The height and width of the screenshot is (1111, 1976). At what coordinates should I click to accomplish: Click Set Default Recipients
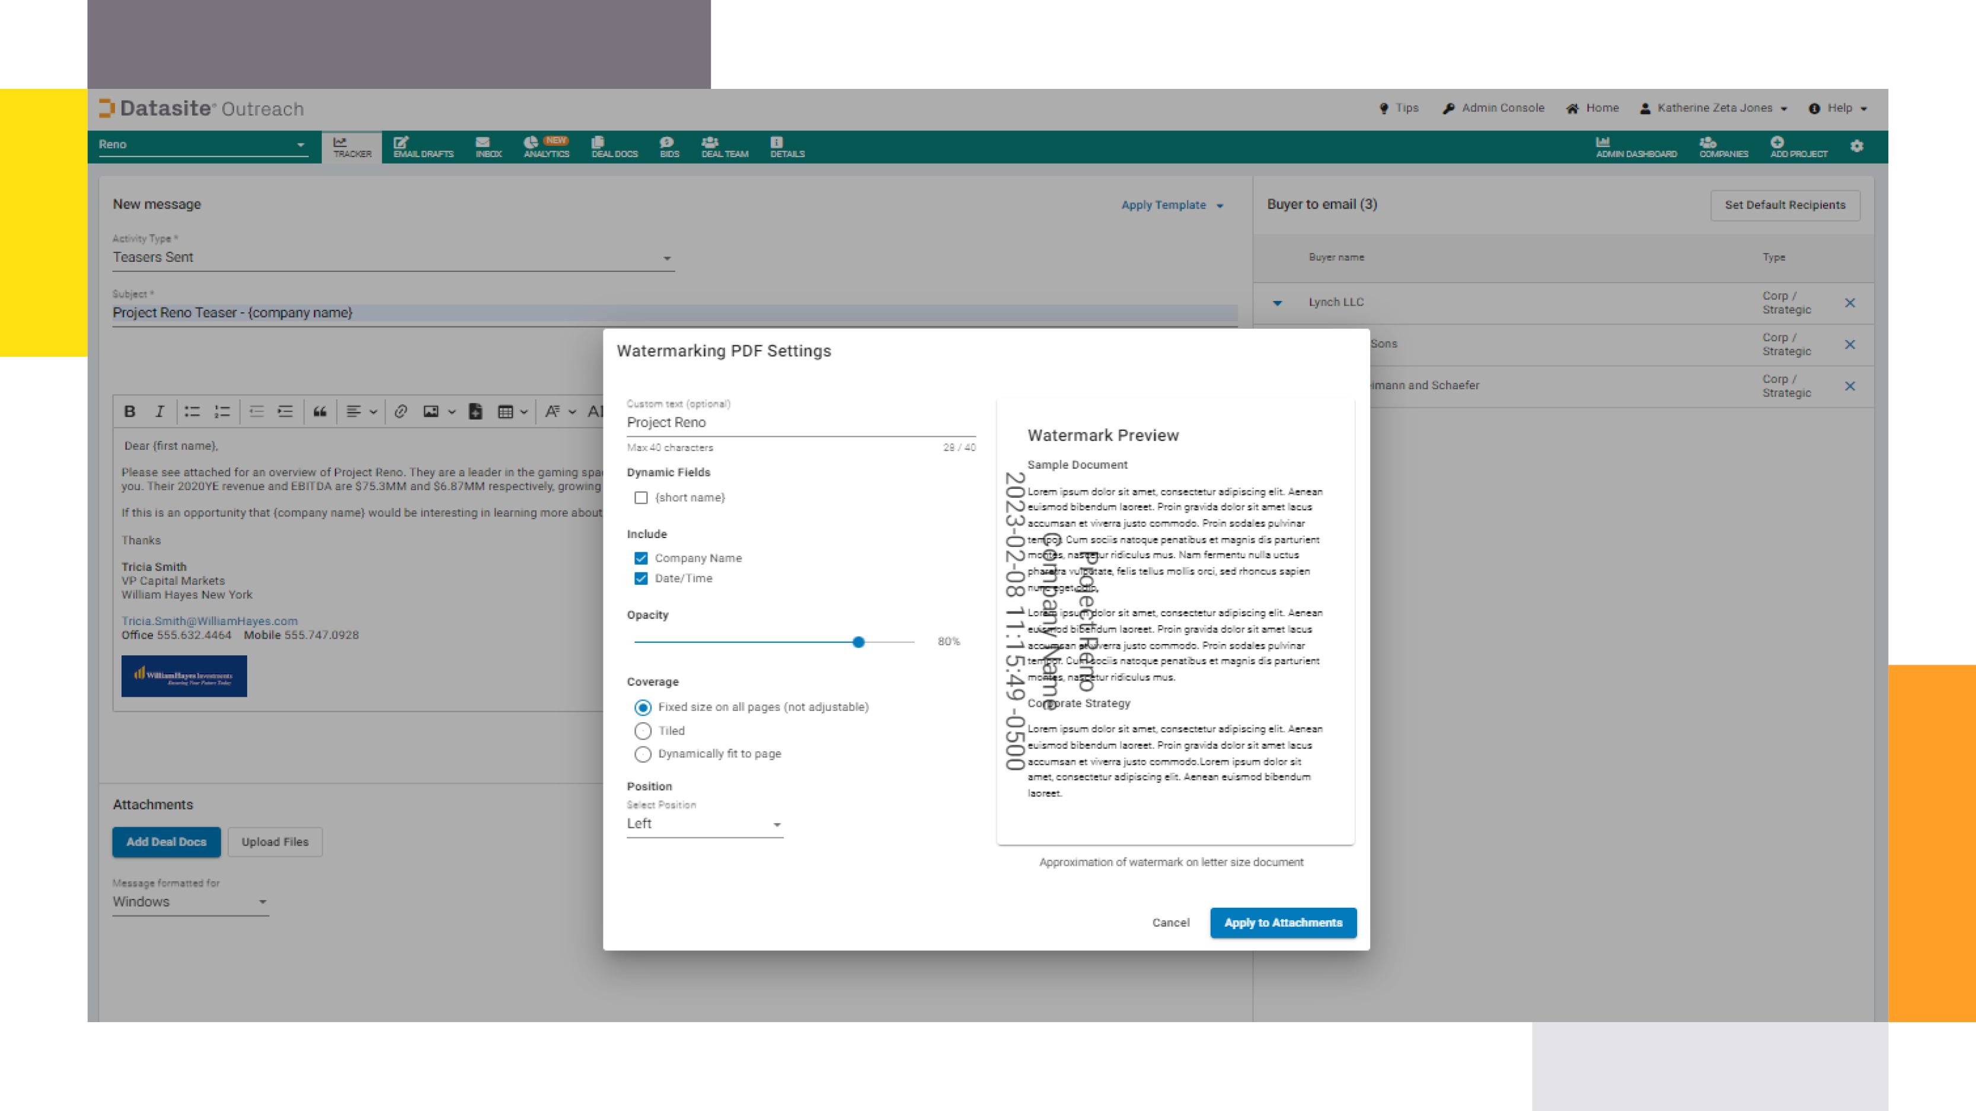tap(1785, 206)
